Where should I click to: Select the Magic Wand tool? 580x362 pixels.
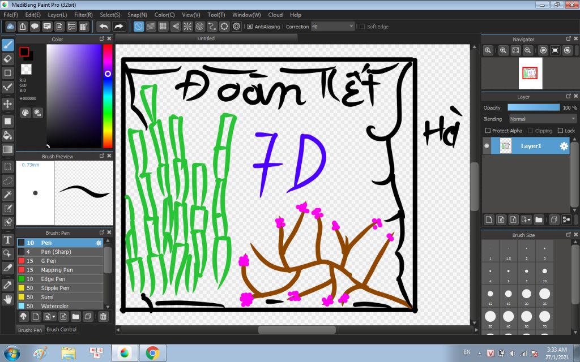[x=8, y=195]
